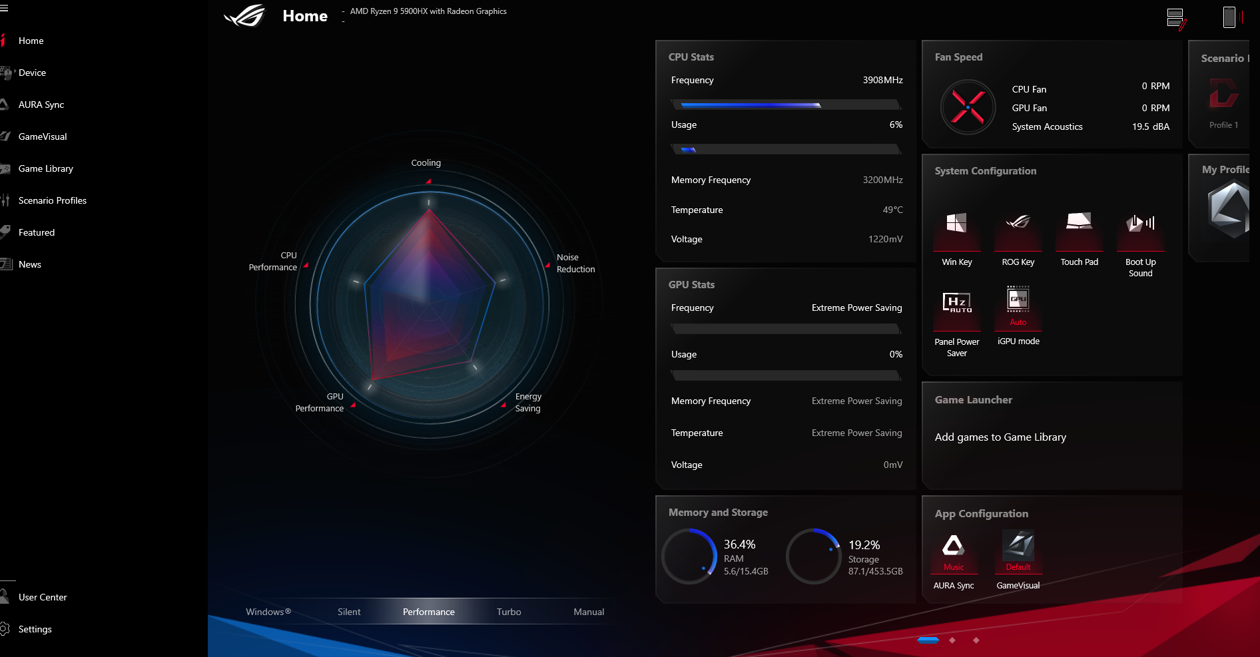
Task: Click the App Configuration heading
Action: [x=982, y=514]
